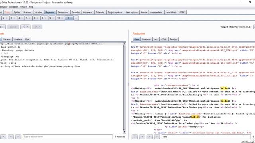Image resolution: width=255 pixels, height=143 pixels.
Task: Click request scrollbar down arrow
Action: click(124, 132)
